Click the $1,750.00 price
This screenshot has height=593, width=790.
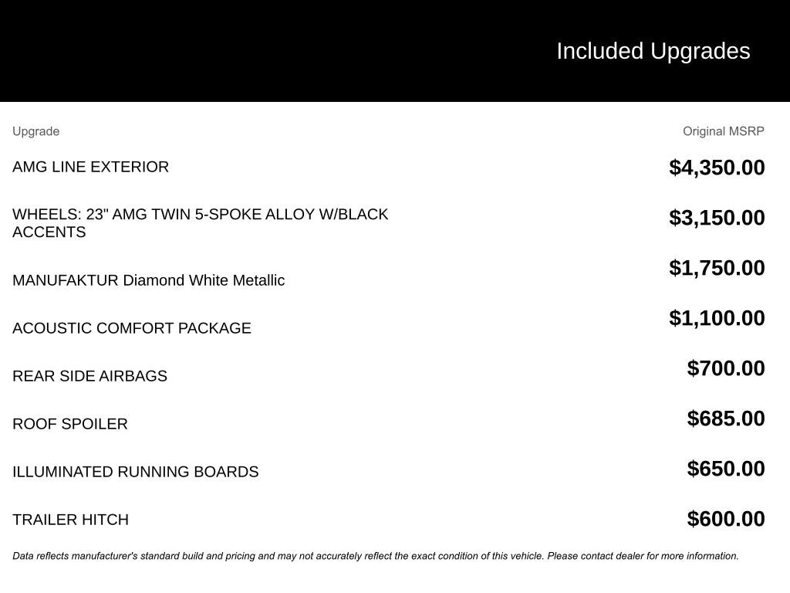[x=717, y=268]
